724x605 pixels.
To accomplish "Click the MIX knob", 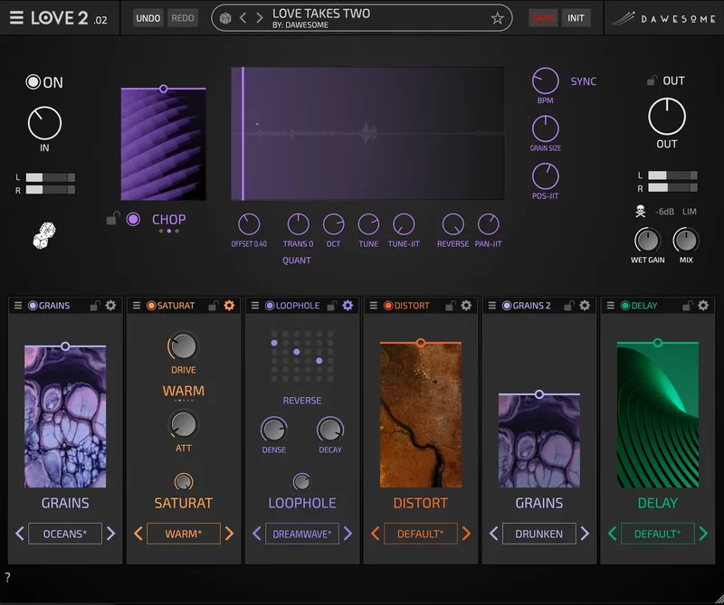I will [686, 240].
